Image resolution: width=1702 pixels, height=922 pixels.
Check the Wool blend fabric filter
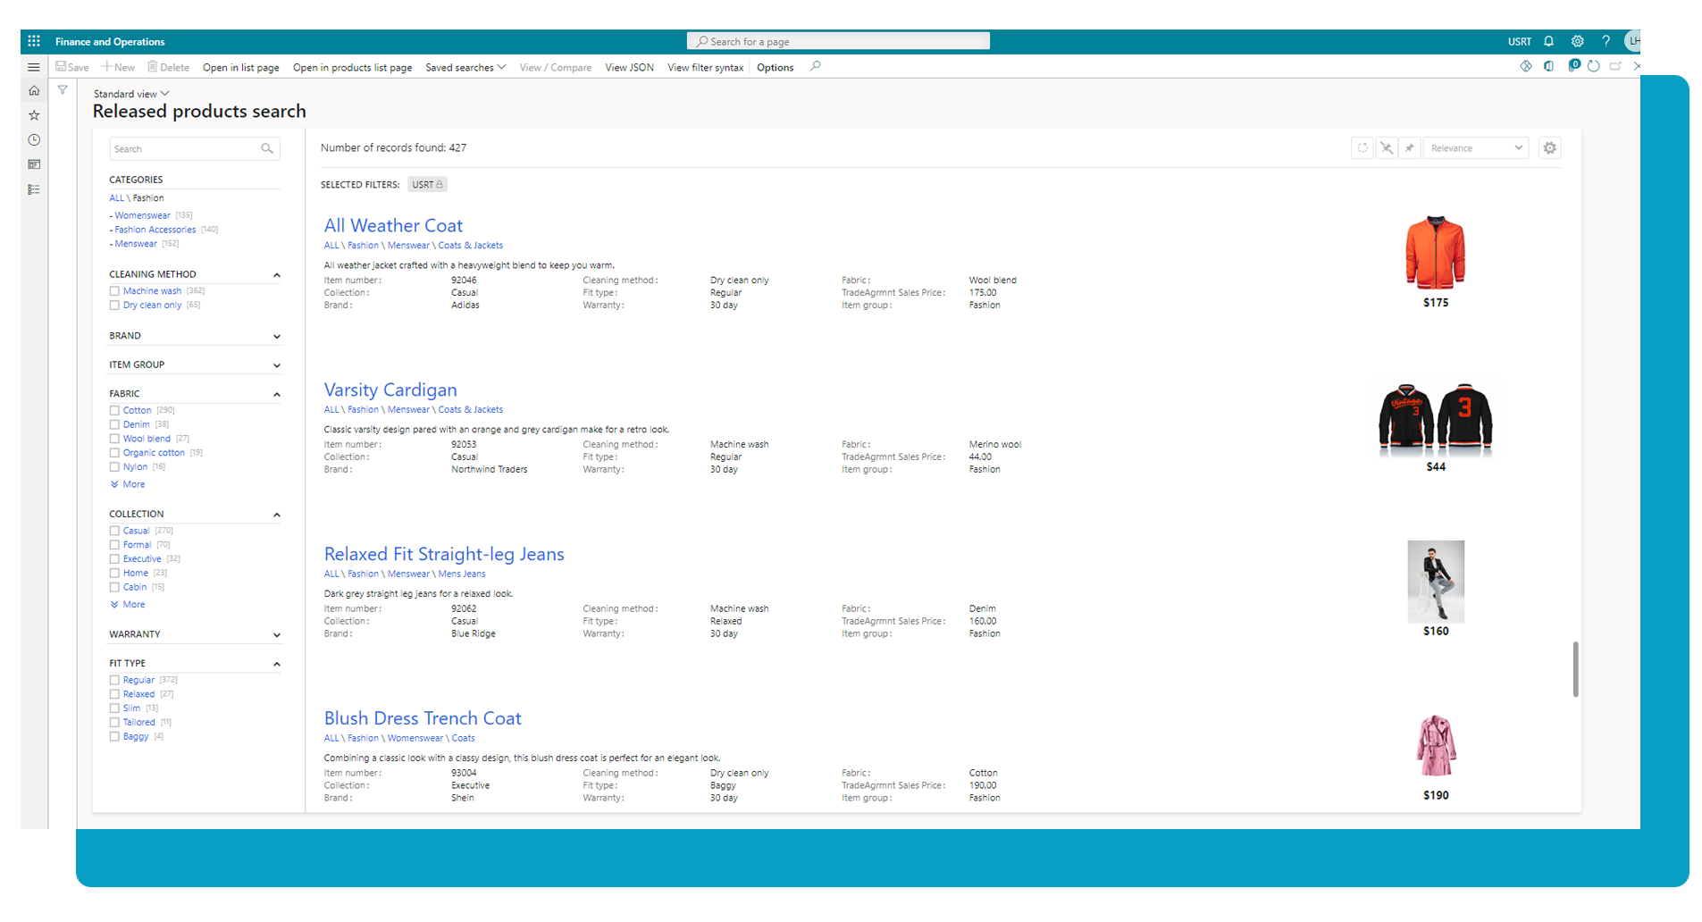tap(114, 438)
